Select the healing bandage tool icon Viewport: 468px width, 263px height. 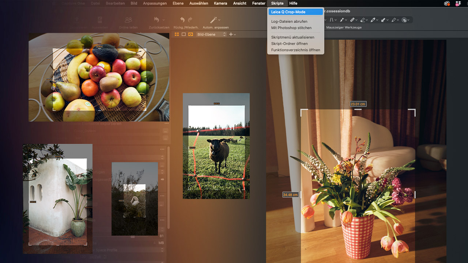(x=352, y=20)
